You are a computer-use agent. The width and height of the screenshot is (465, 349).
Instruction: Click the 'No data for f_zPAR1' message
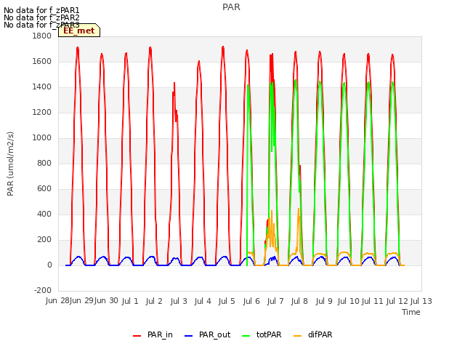click(x=41, y=10)
